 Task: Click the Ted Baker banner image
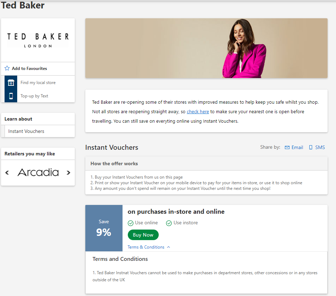206,48
